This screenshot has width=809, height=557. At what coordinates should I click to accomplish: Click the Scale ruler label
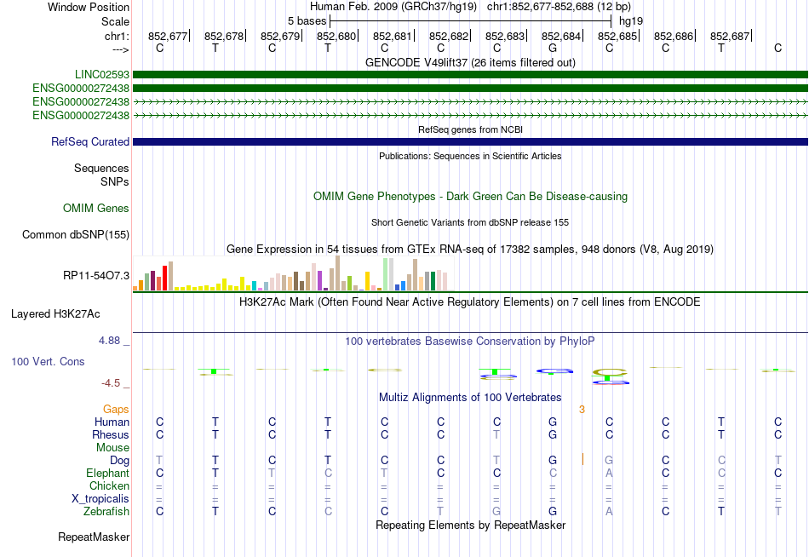pos(115,22)
